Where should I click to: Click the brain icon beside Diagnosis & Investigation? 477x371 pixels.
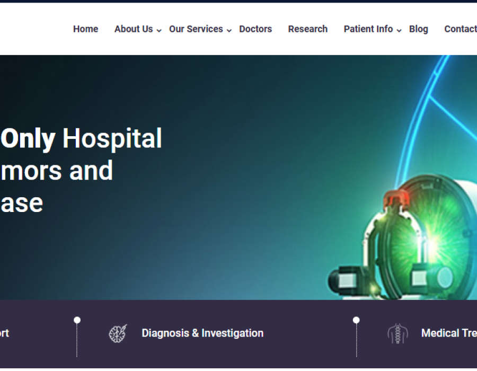(x=118, y=333)
